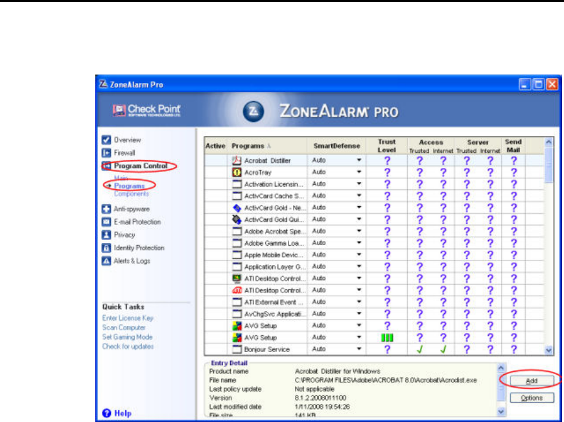The width and height of the screenshot is (564, 422).
Task: Open Enter License Key quick task
Action: point(128,318)
